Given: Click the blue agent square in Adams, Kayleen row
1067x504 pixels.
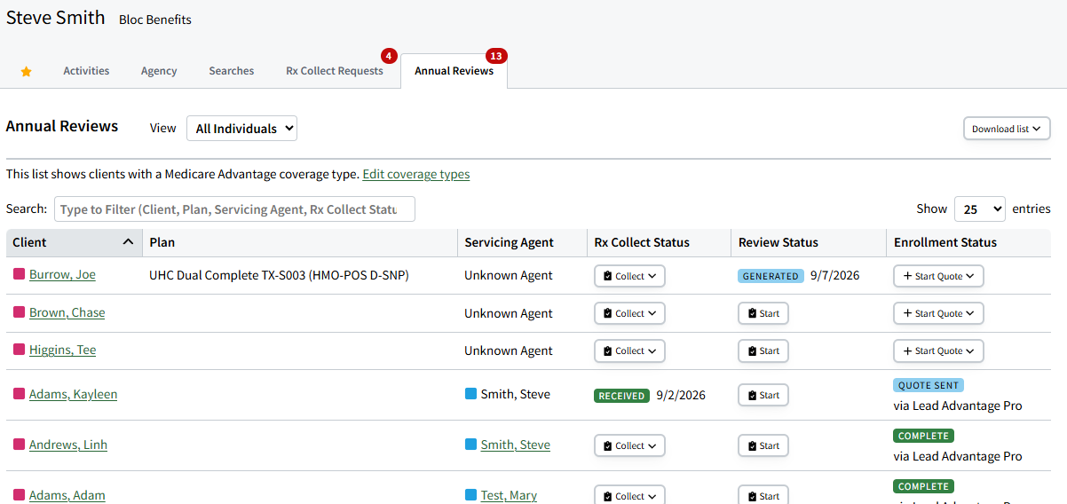Looking at the screenshot, I should click(471, 394).
